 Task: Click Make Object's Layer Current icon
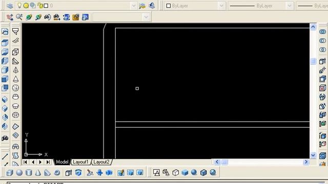142,6
